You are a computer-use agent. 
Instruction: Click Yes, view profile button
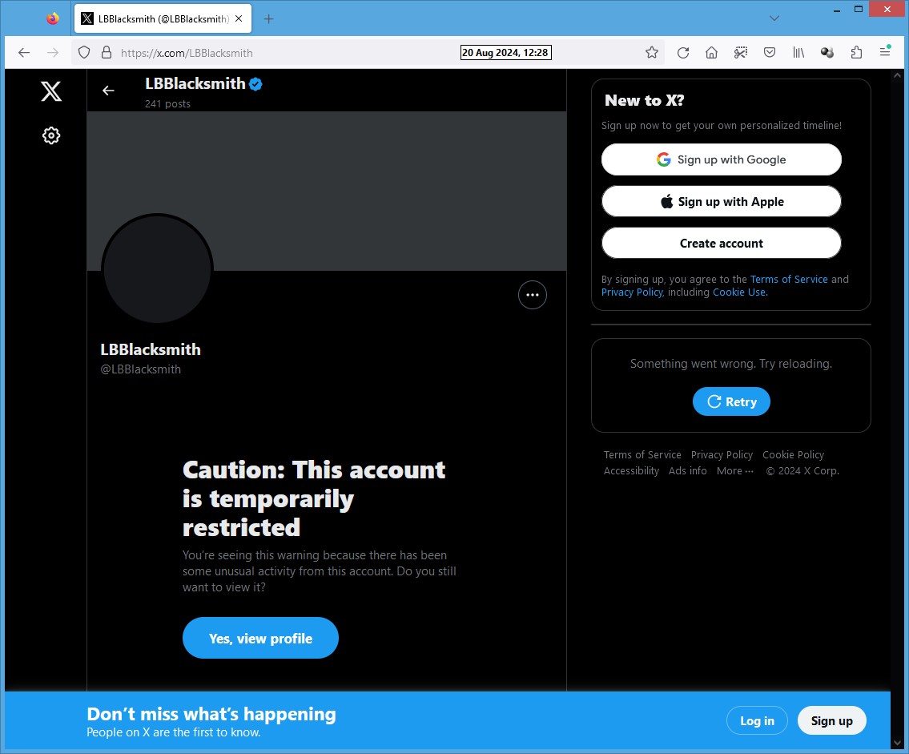tap(260, 638)
